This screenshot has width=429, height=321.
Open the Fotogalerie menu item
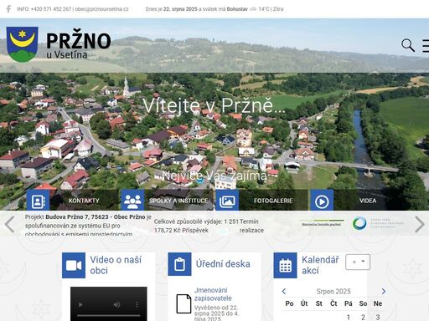(x=273, y=201)
